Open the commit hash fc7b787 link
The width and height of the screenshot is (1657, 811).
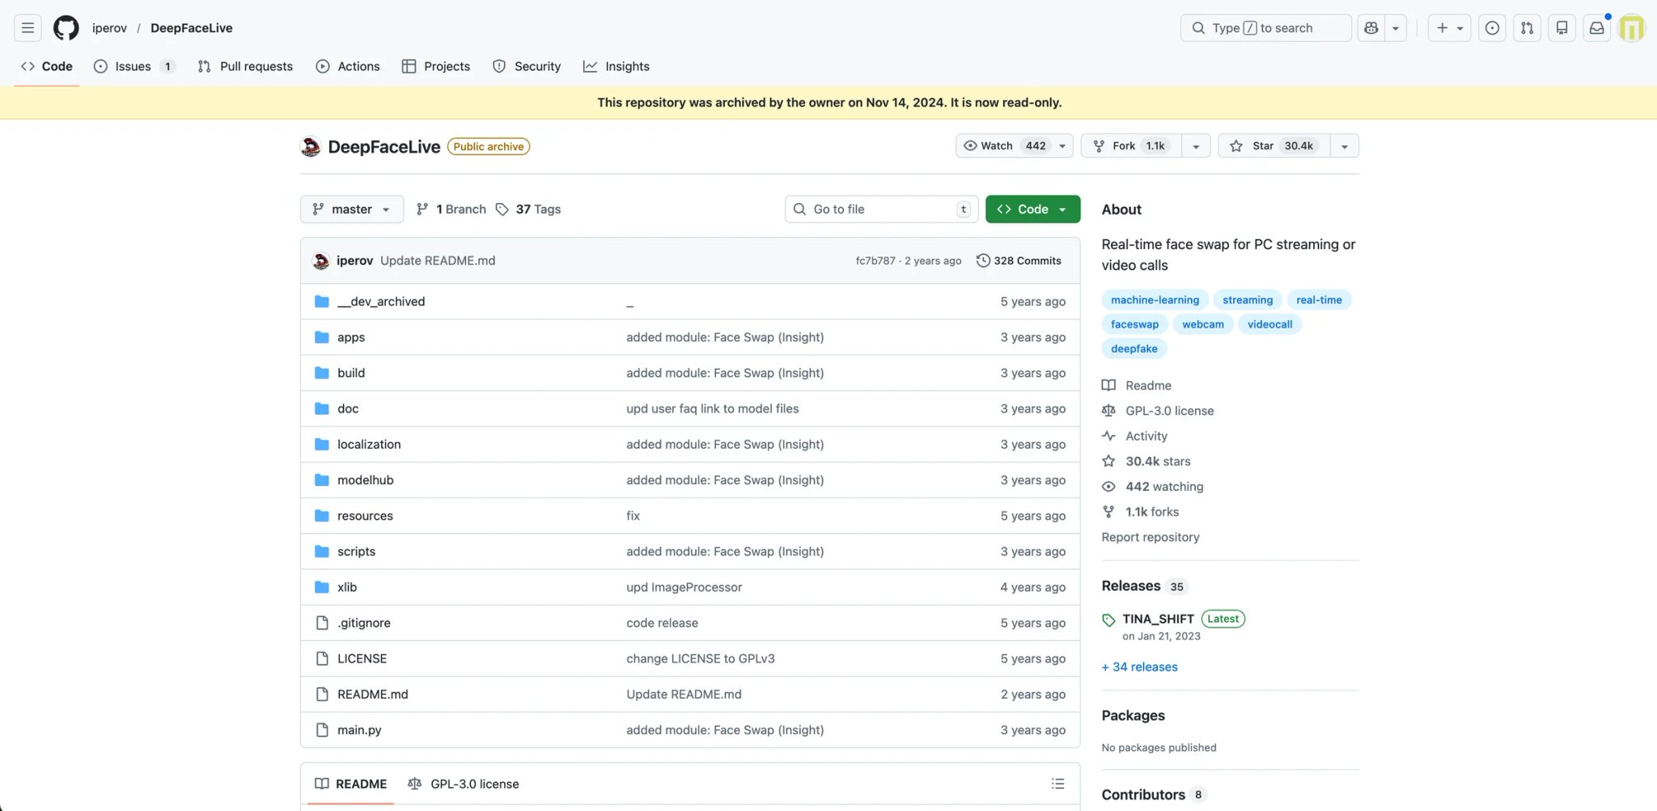pos(875,260)
